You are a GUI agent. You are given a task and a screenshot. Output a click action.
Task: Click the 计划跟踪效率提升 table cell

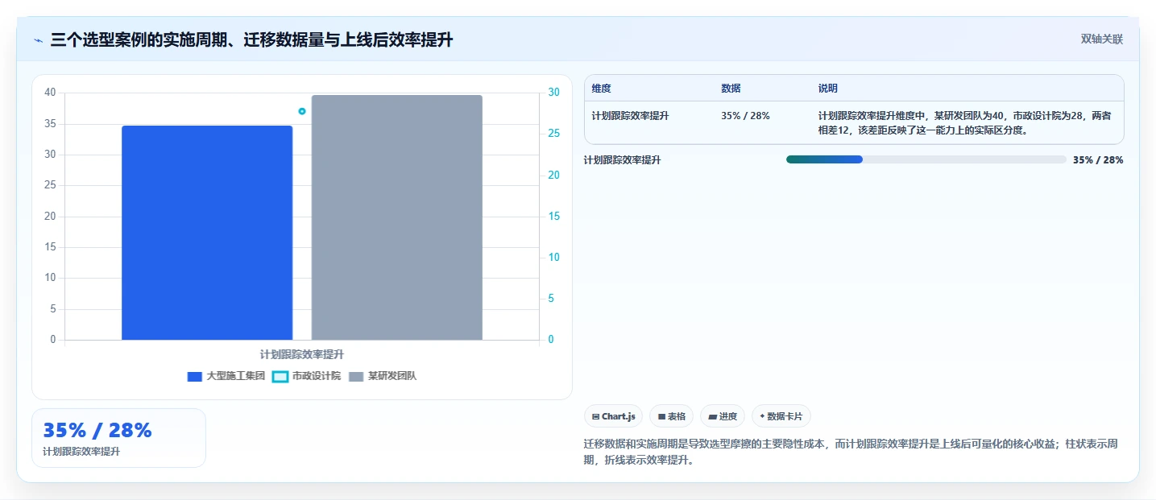(x=630, y=116)
